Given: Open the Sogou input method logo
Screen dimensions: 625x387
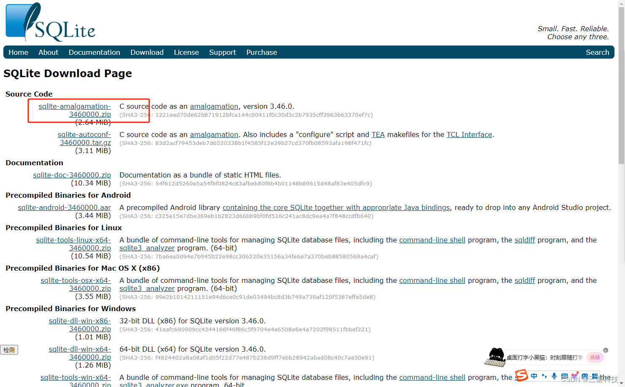Looking at the screenshot, I should click(x=521, y=375).
